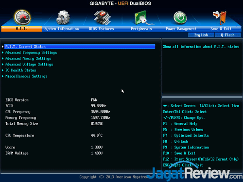Click the 8192MB memory size value
This screenshot has height=182, width=243.
pyautogui.click(x=97, y=124)
